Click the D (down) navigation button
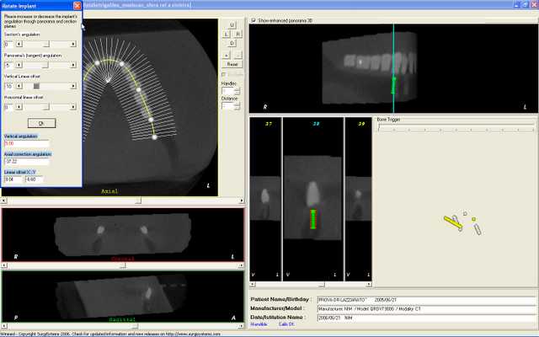The height and width of the screenshot is (337, 539). pyautogui.click(x=232, y=43)
